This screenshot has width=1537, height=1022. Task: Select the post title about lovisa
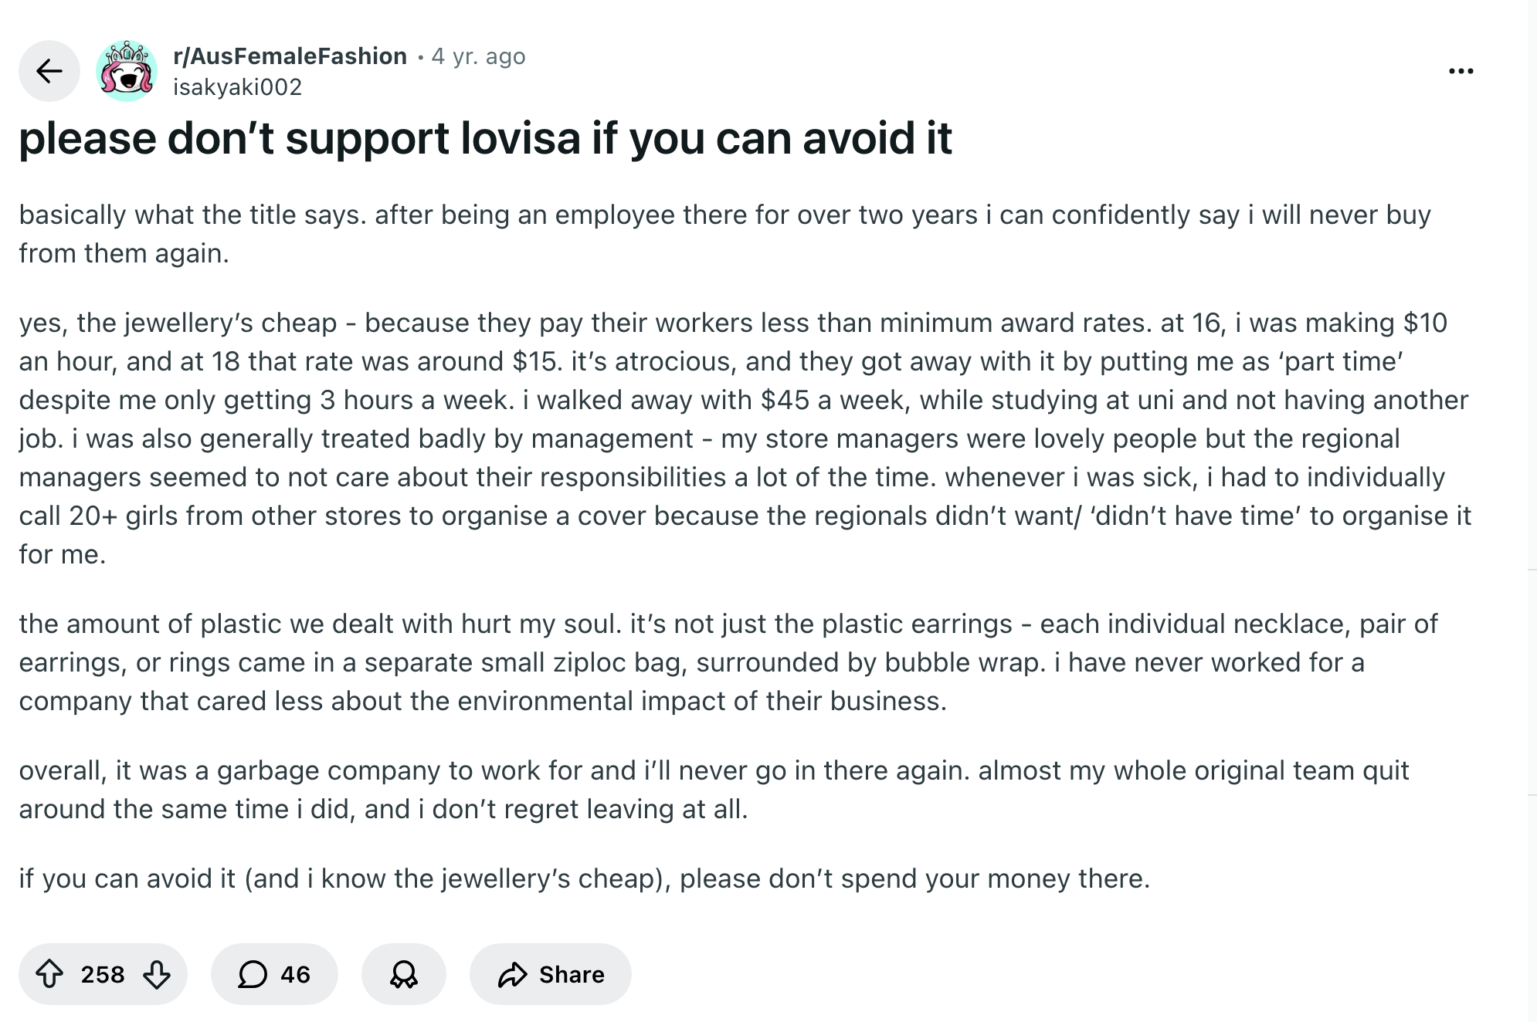click(x=485, y=139)
